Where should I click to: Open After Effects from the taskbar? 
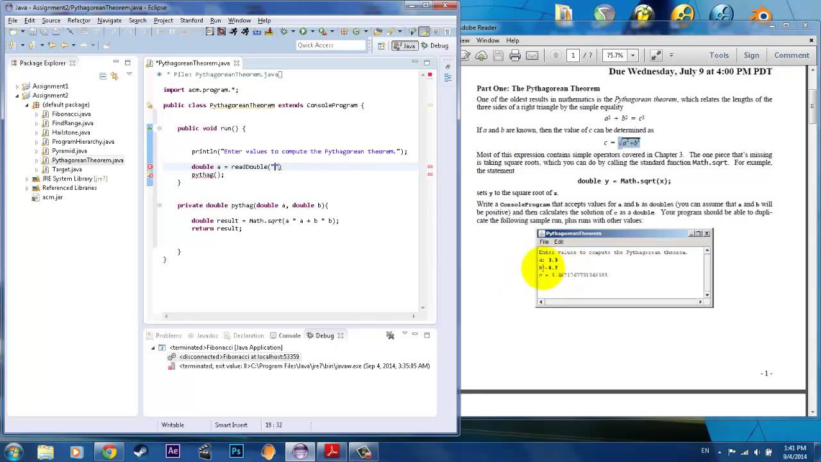tap(173, 452)
